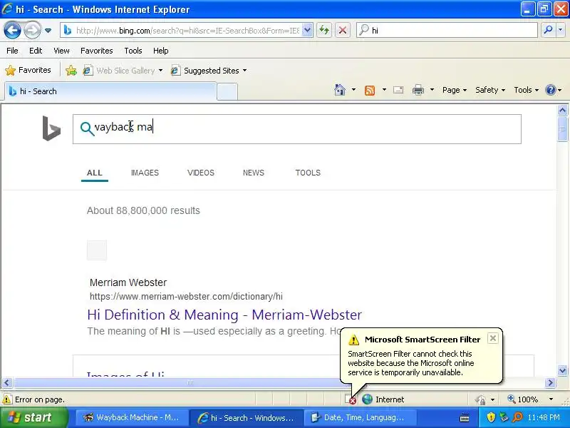Image resolution: width=570 pixels, height=428 pixels.
Task: Close the SmartScreen Filter balloon
Action: 492,338
